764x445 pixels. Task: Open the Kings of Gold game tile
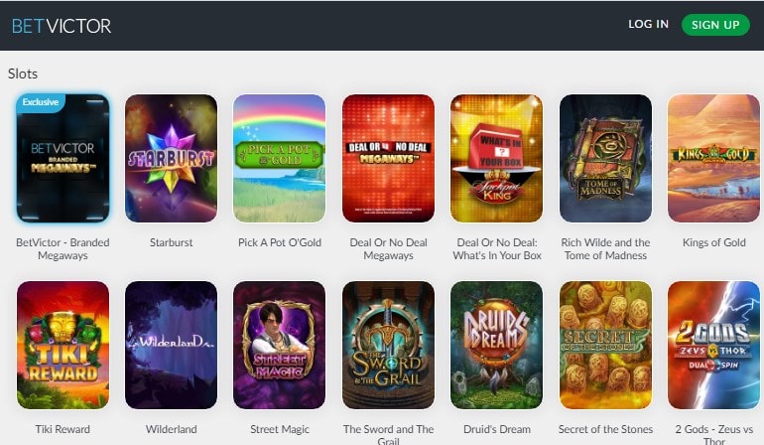click(713, 158)
